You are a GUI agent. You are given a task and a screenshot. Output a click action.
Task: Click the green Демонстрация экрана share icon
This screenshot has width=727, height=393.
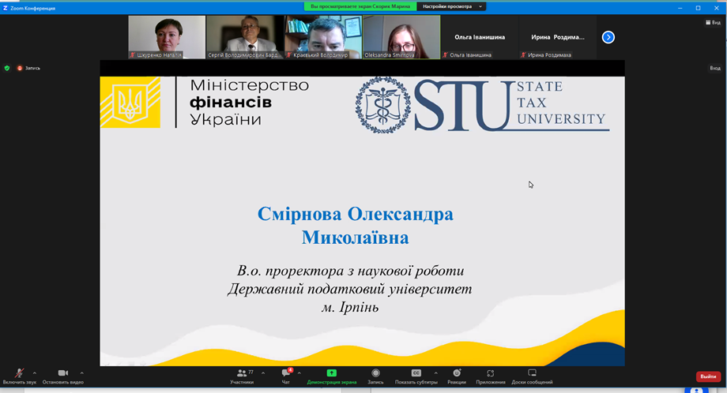(332, 373)
